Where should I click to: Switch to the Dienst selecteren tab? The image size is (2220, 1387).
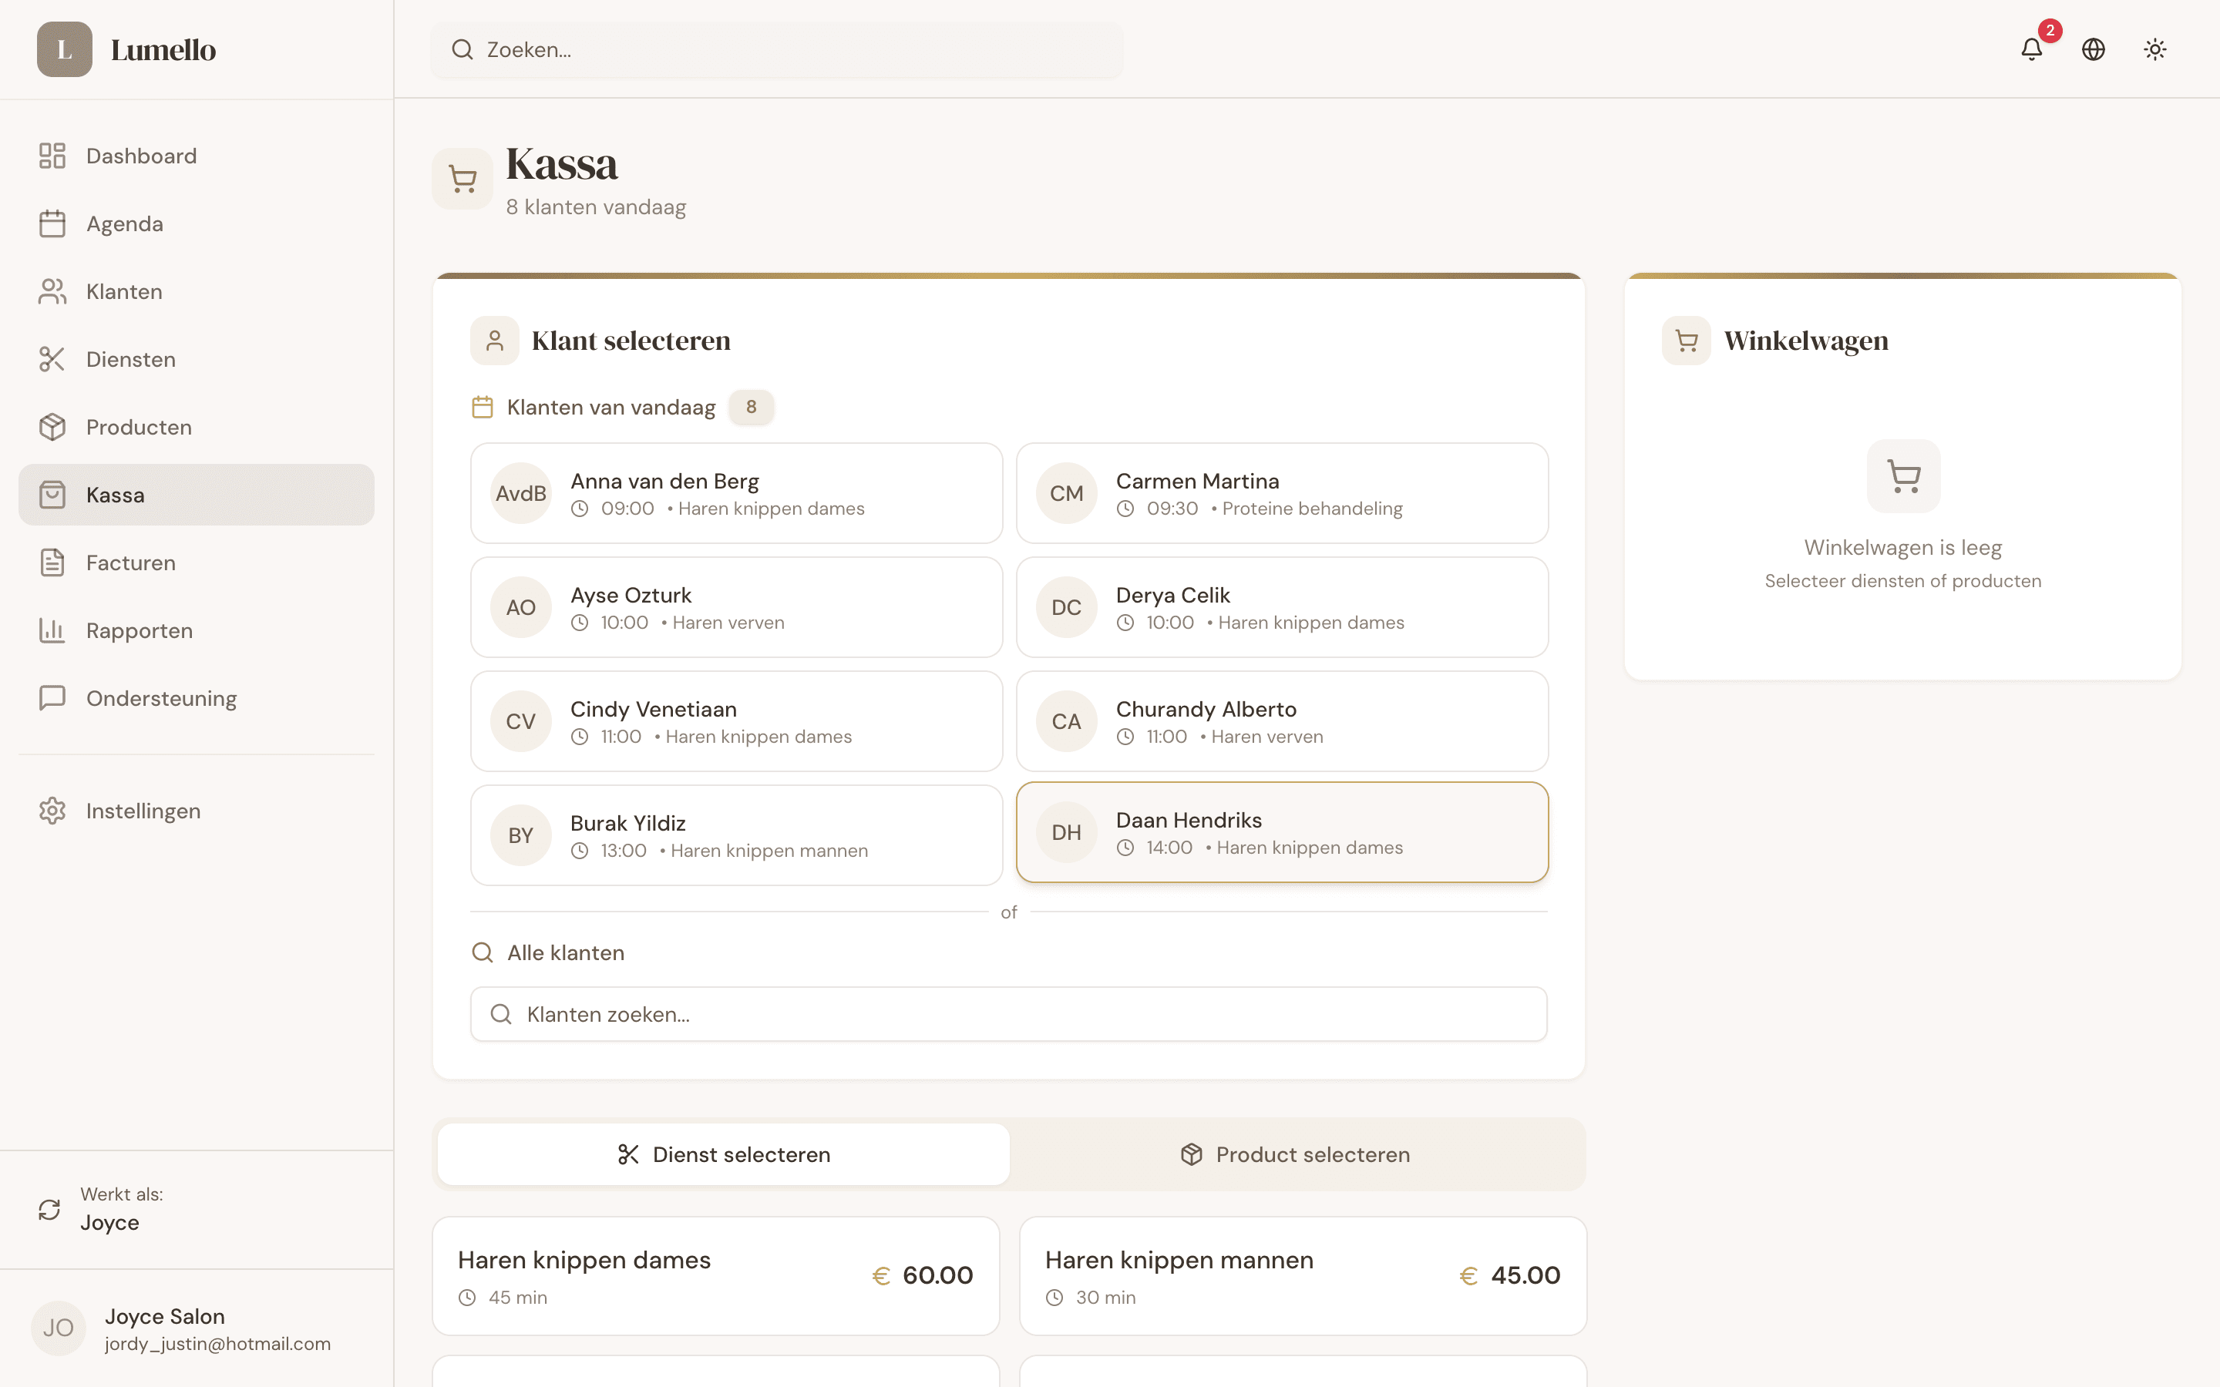point(724,1154)
